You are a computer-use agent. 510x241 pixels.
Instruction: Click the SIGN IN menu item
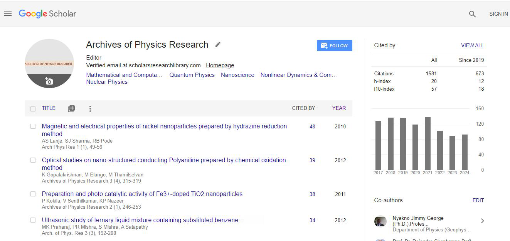pyautogui.click(x=498, y=14)
